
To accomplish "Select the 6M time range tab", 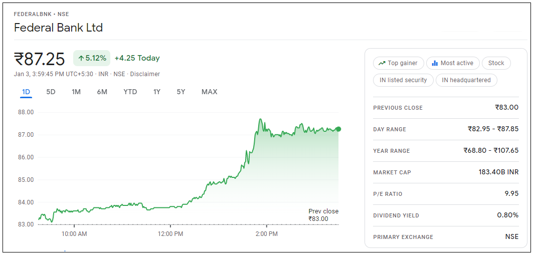I will click(x=102, y=92).
